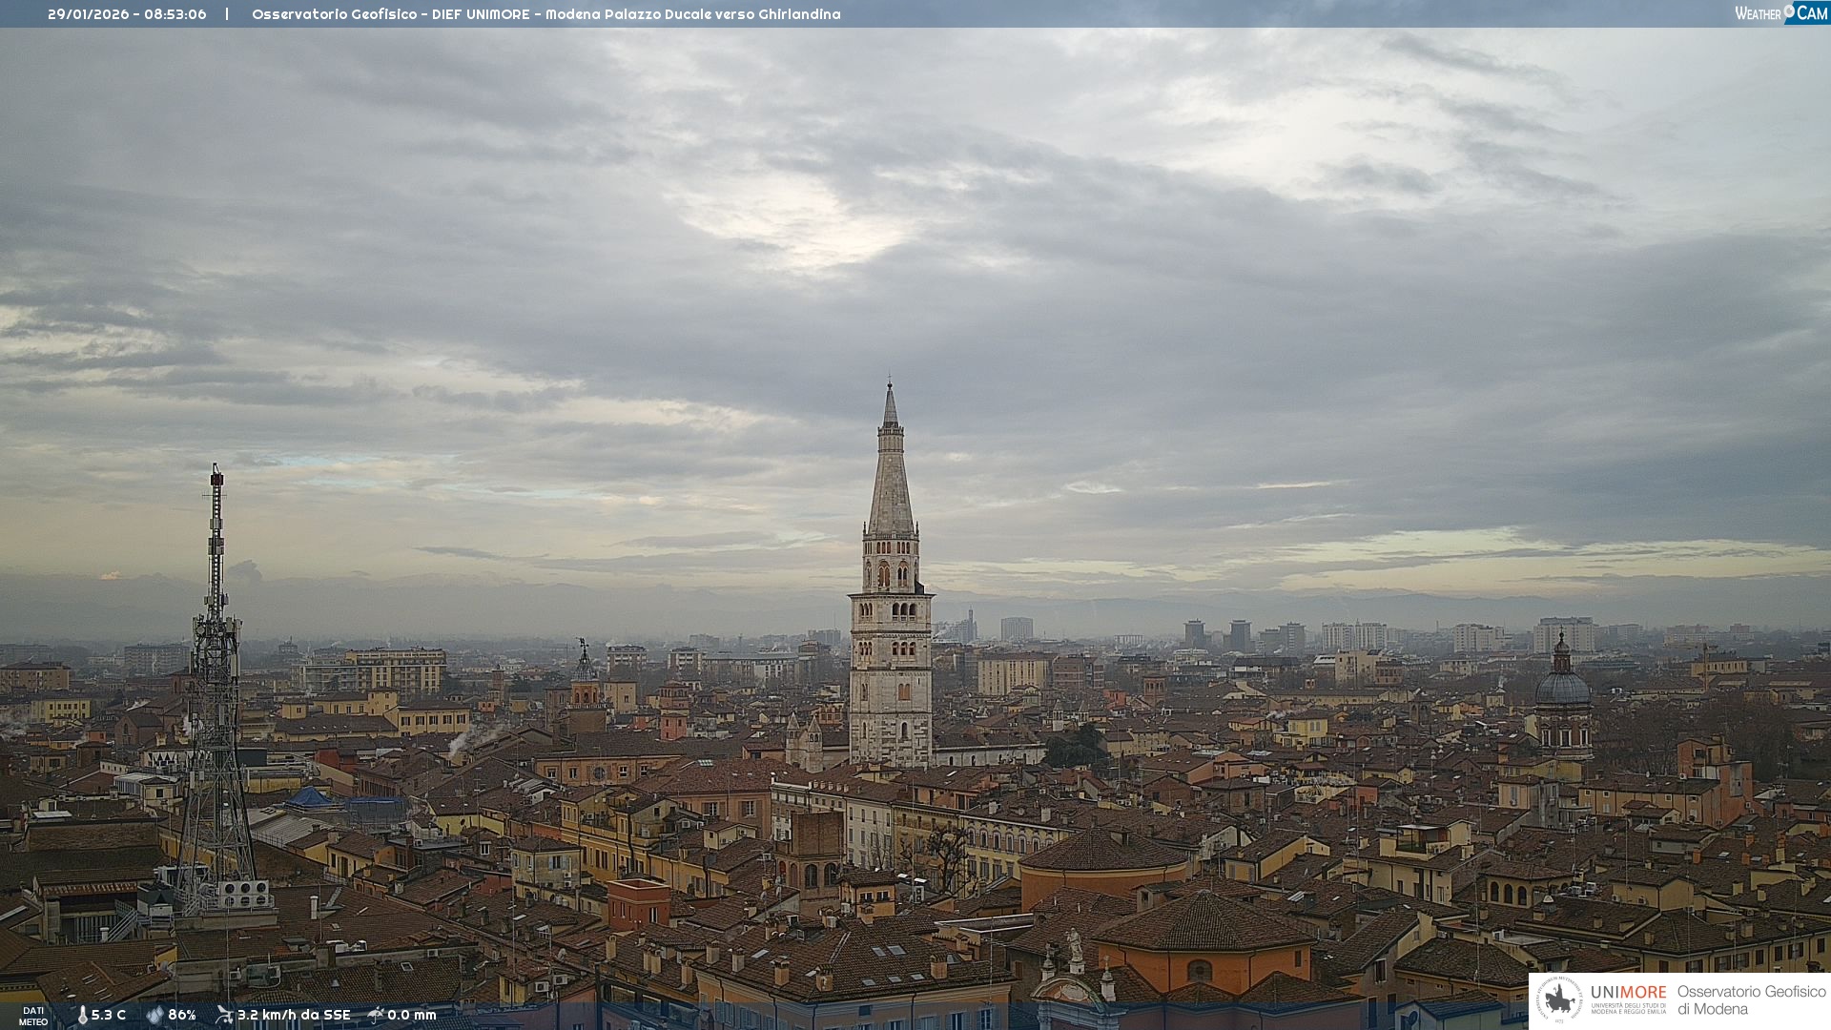Click the 86% humidity value
The height and width of the screenshot is (1030, 1831).
pyautogui.click(x=182, y=1015)
